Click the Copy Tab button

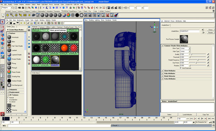[x=206, y=114]
